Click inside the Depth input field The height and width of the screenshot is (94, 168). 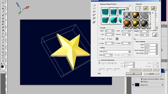tap(108, 31)
